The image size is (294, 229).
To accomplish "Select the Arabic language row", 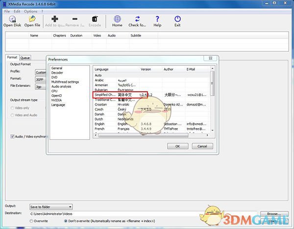I will [x=151, y=80].
